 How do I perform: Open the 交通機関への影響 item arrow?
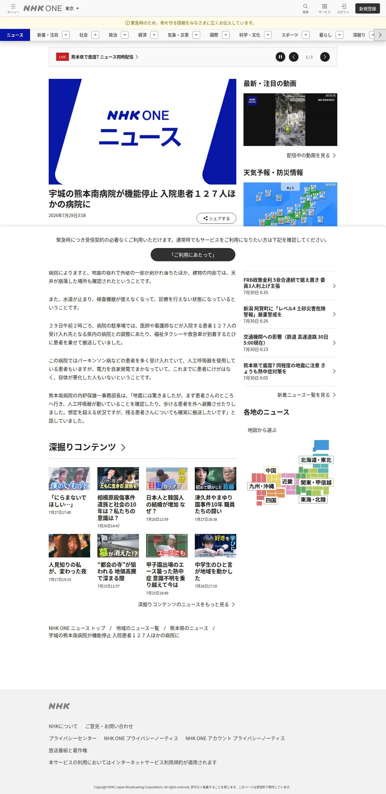coord(334,343)
